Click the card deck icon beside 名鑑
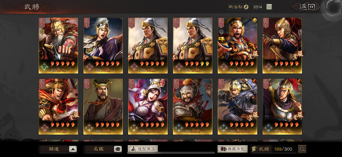 tap(118, 149)
